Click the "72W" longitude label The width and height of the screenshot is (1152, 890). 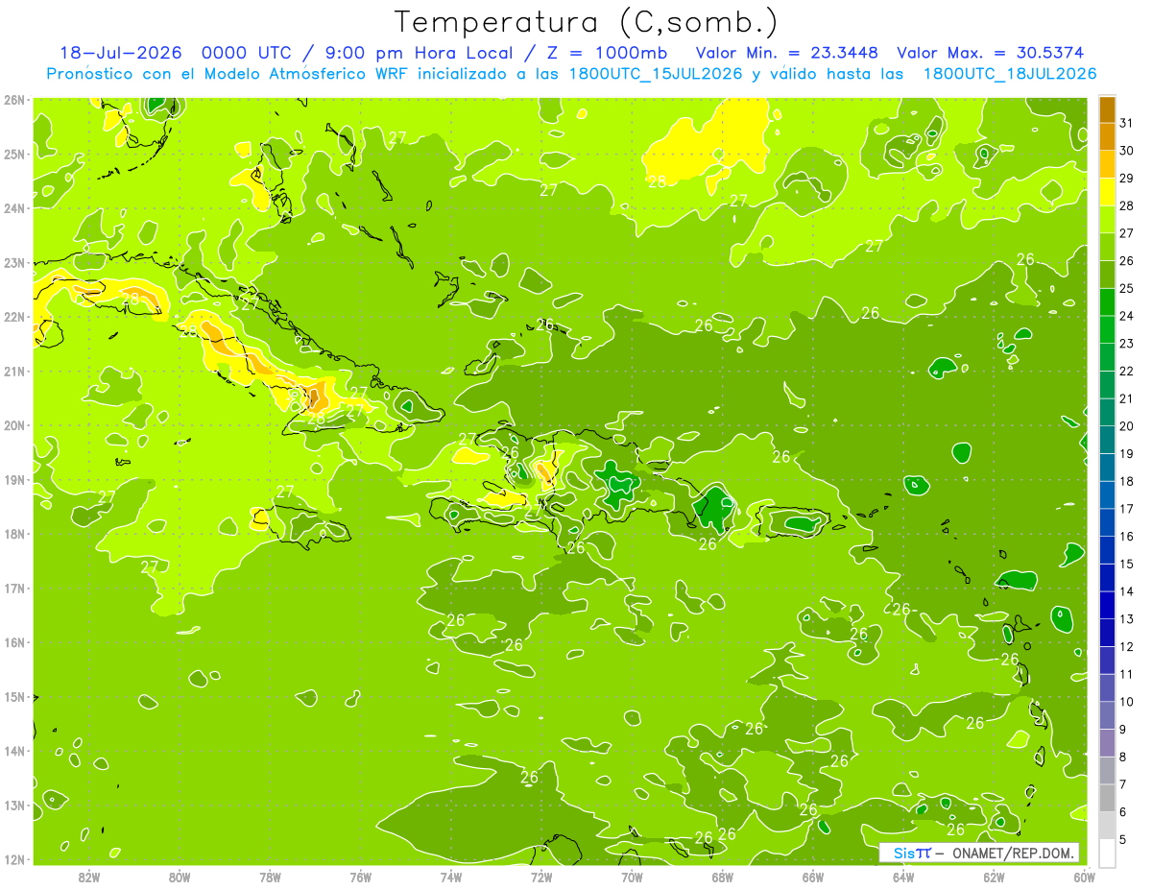[x=541, y=877]
